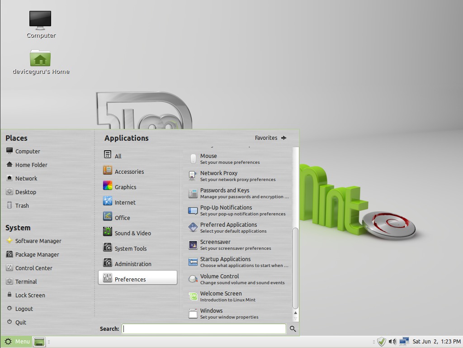Switch to Favorites view

coord(270,138)
